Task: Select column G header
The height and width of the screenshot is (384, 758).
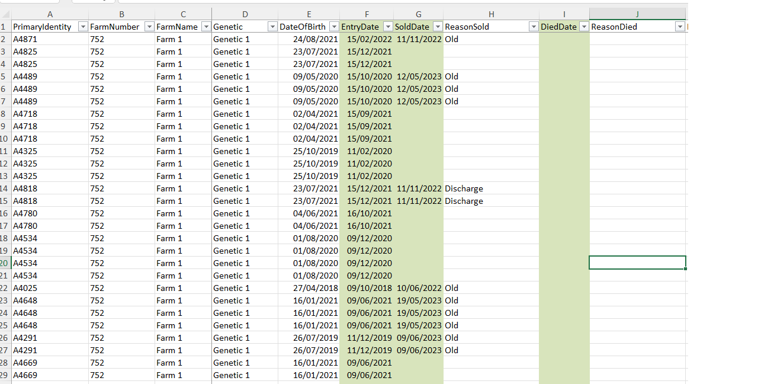Action: point(419,14)
